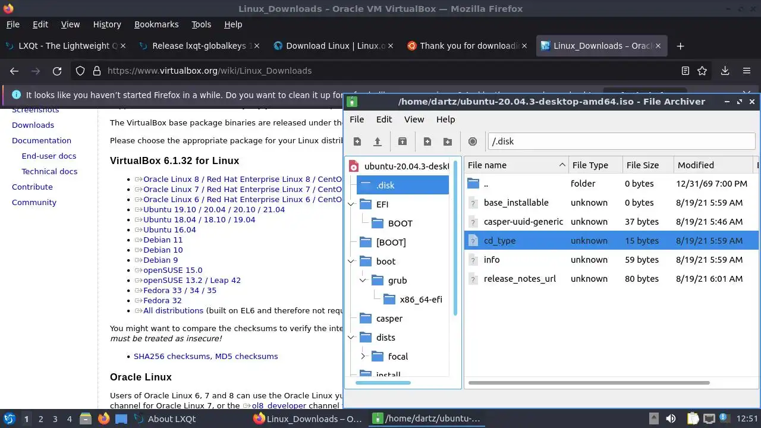The width and height of the screenshot is (761, 428).
Task: Click the cd_type file icon
Action: [473, 241]
